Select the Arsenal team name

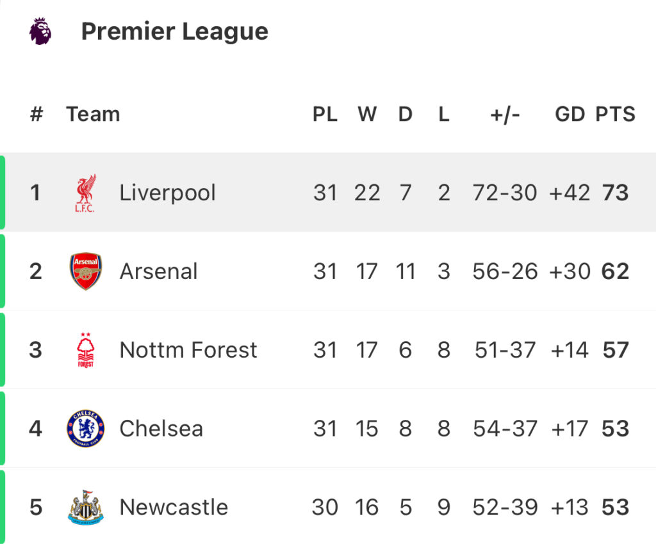(159, 271)
